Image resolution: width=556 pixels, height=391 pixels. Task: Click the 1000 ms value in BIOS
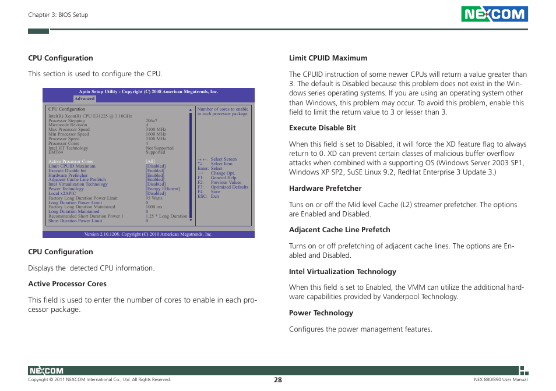tap(153, 207)
